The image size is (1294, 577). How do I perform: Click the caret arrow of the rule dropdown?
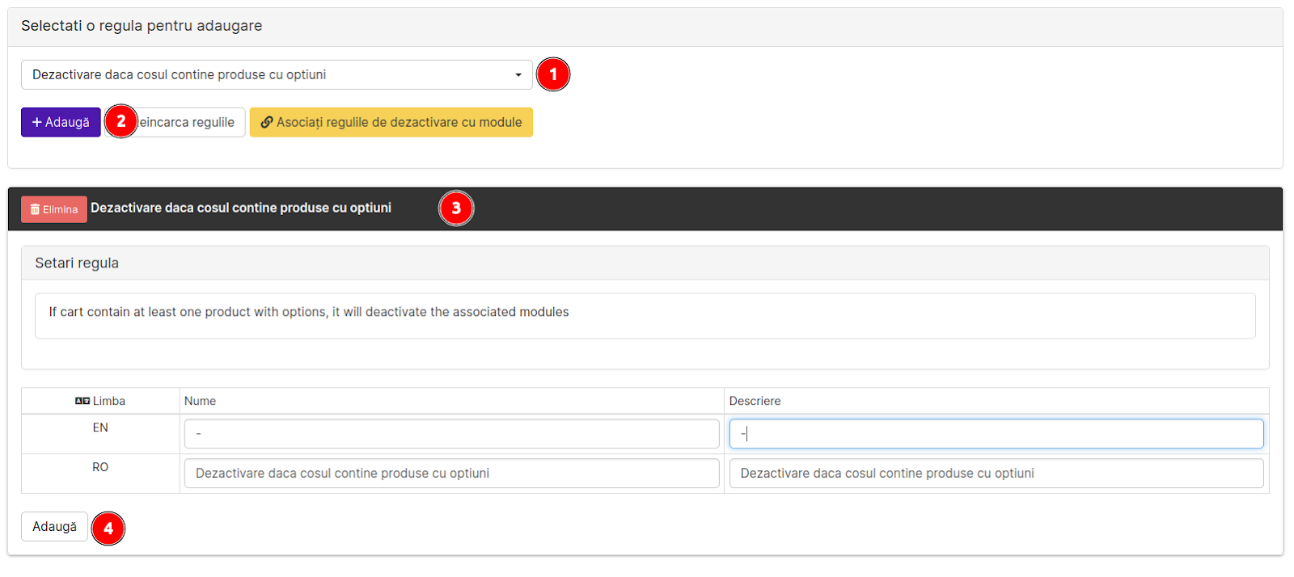click(518, 75)
